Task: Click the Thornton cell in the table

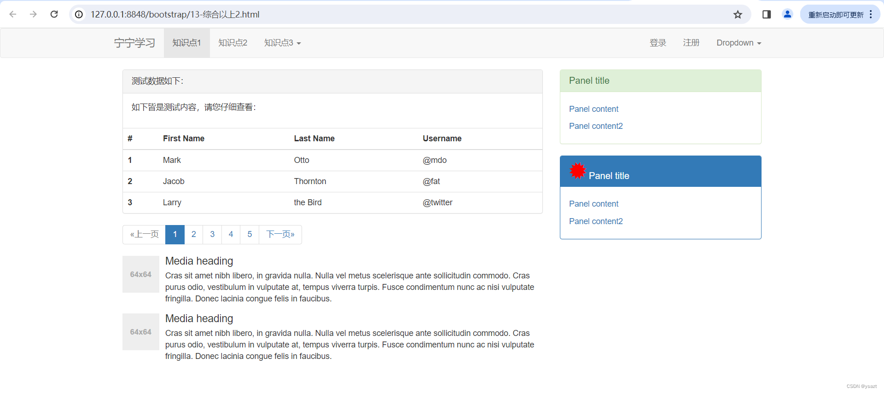Action: [x=310, y=181]
